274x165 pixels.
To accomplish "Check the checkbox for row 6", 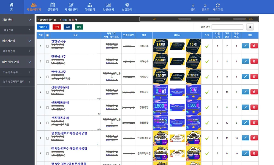I will pos(47,123).
